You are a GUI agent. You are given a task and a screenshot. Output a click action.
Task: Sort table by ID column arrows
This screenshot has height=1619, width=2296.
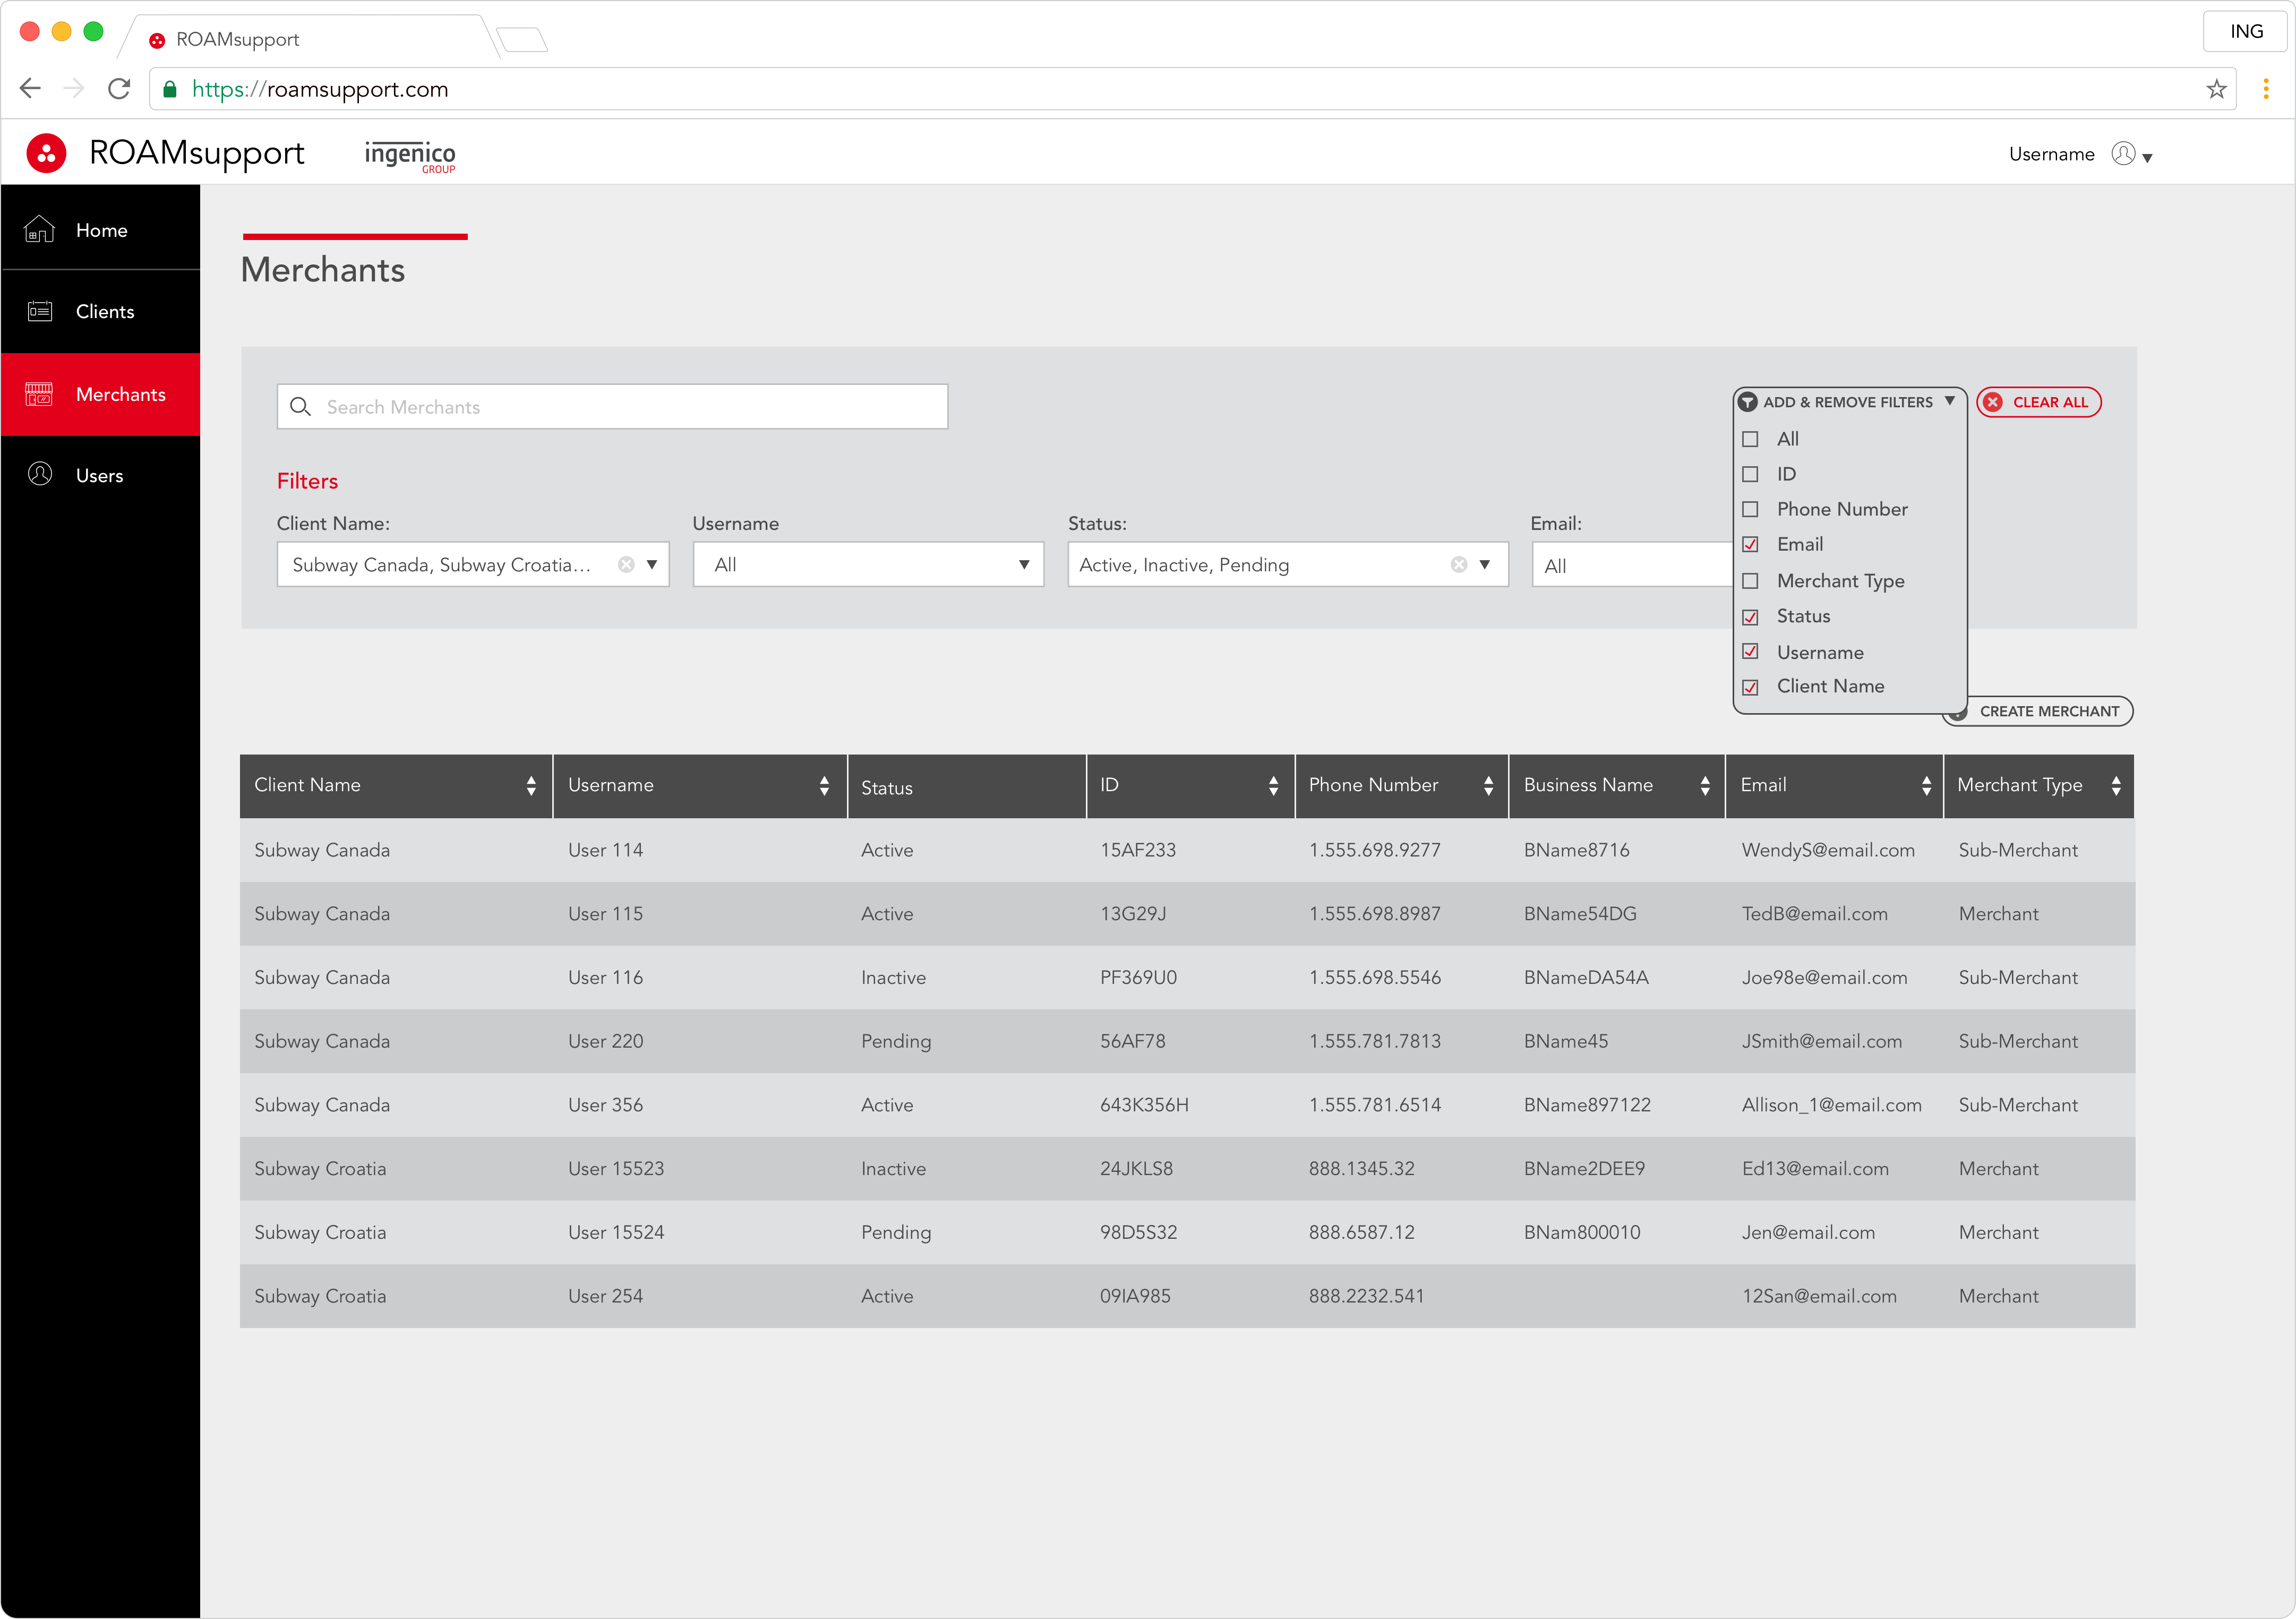pyautogui.click(x=1273, y=786)
